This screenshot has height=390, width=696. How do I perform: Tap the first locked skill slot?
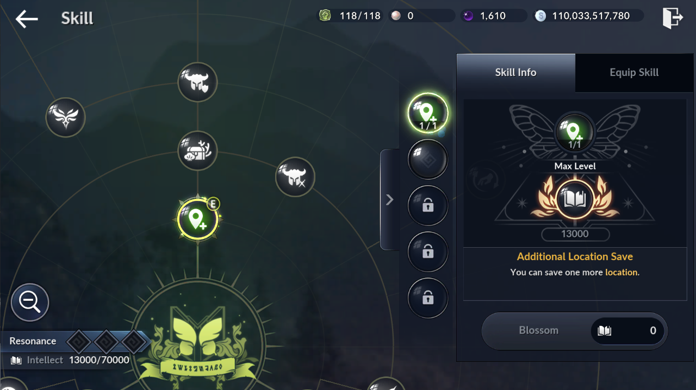click(x=428, y=206)
